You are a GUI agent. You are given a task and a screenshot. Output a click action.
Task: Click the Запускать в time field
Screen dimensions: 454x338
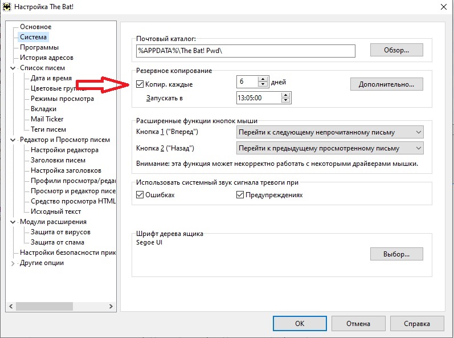tap(259, 97)
